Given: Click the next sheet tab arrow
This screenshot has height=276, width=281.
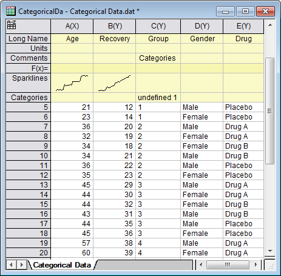Looking at the screenshot, I should pyautogui.click(x=22, y=264).
